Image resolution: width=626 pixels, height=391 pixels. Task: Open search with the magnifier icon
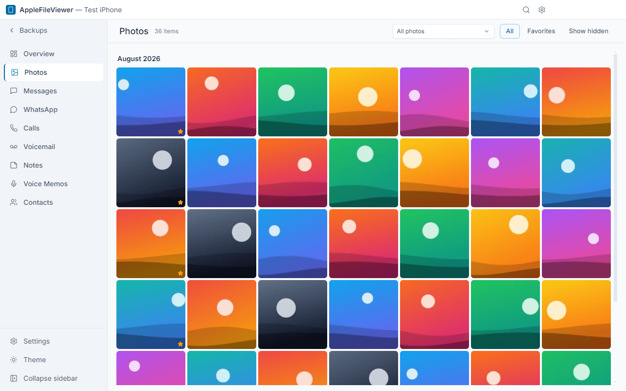pyautogui.click(x=526, y=10)
